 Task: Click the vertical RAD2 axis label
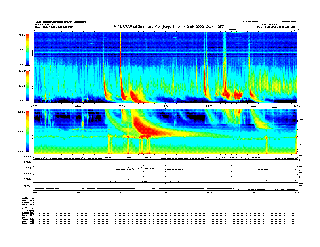click(x=32, y=53)
